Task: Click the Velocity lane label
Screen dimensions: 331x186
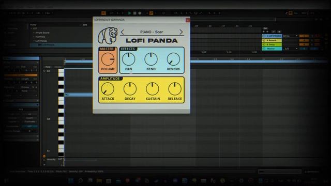Action: [x=51, y=160]
